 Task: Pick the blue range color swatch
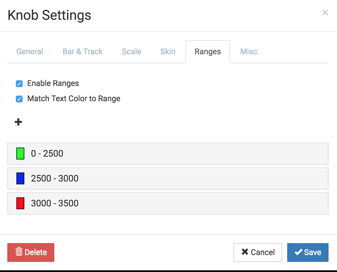tap(20, 178)
